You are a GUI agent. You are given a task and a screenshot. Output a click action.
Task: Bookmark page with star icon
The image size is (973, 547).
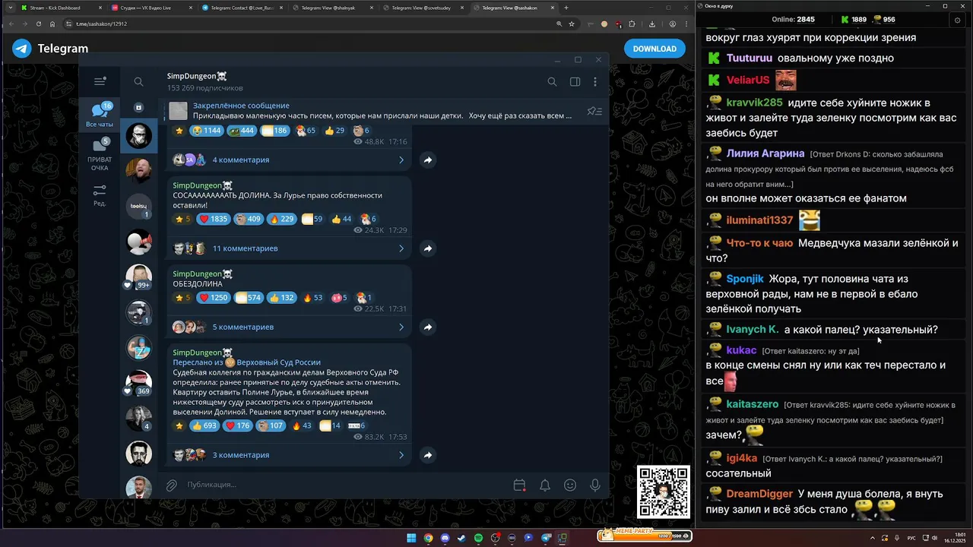[572, 24]
